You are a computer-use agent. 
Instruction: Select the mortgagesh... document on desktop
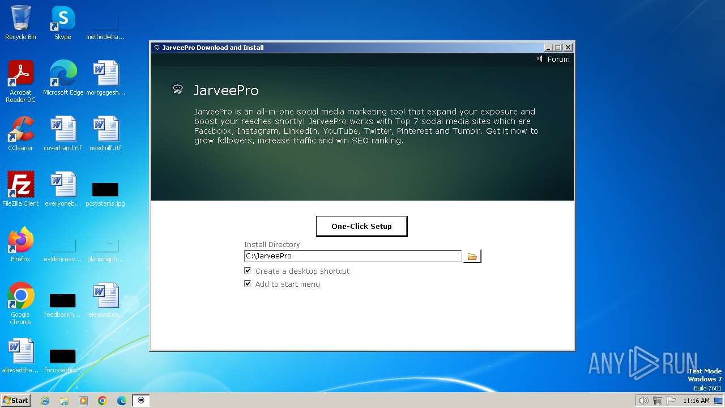coord(105,78)
